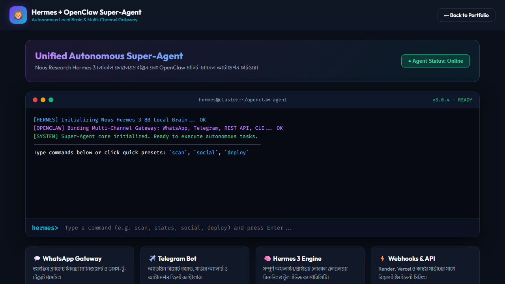
Task: Click the hermes> prompt label
Action: tap(45, 228)
